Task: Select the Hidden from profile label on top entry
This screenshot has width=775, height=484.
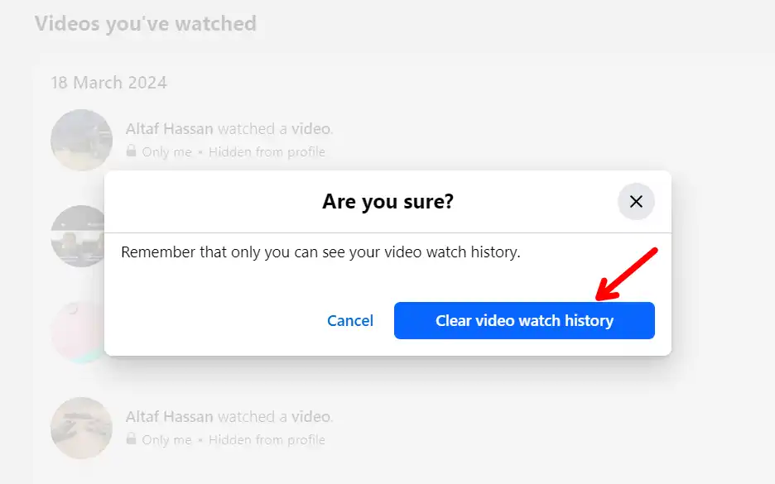Action: tap(267, 152)
